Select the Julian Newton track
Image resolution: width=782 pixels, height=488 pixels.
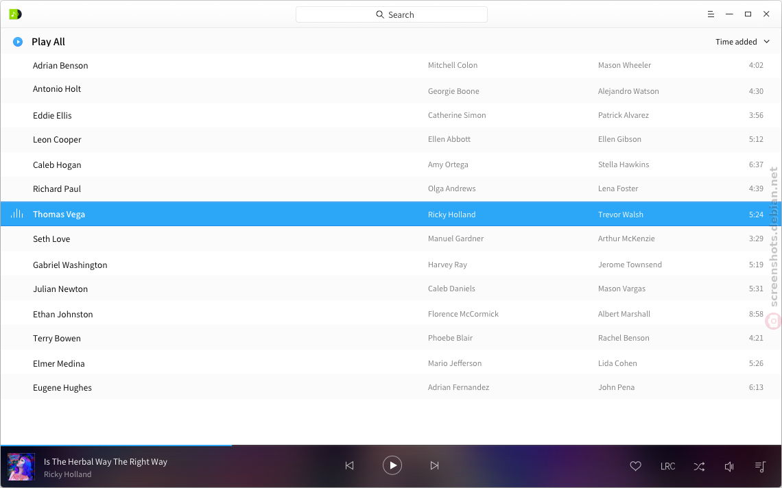tap(391, 289)
